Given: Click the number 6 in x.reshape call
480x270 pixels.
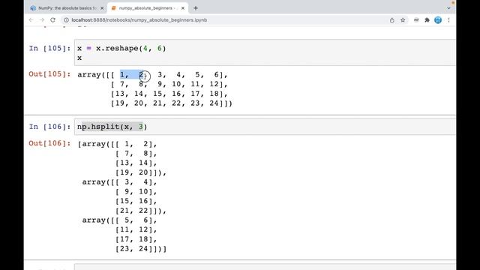Looking at the screenshot, I should tap(160, 48).
